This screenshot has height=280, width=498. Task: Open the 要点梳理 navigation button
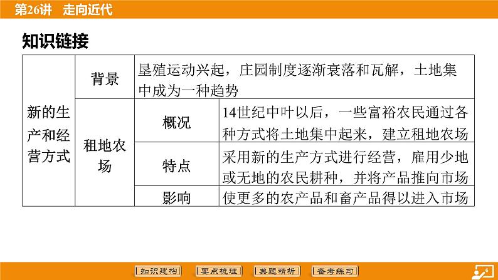tap(219, 271)
